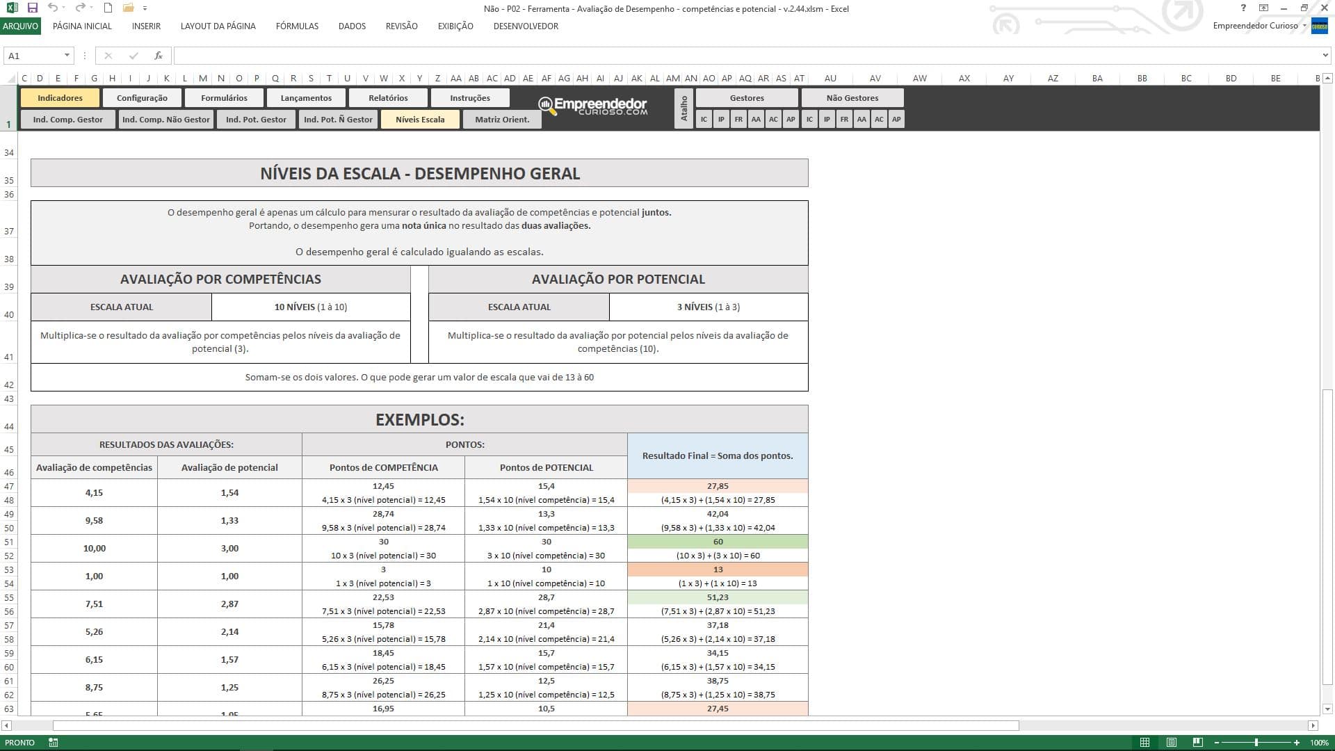Image resolution: width=1335 pixels, height=751 pixels.
Task: Select Formulários navigation tab
Action: pos(224,97)
